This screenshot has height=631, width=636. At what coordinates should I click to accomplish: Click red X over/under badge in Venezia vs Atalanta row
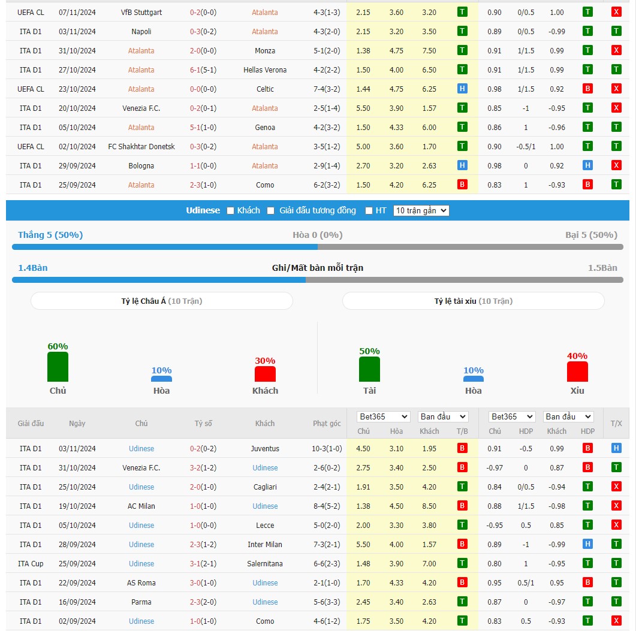point(616,108)
